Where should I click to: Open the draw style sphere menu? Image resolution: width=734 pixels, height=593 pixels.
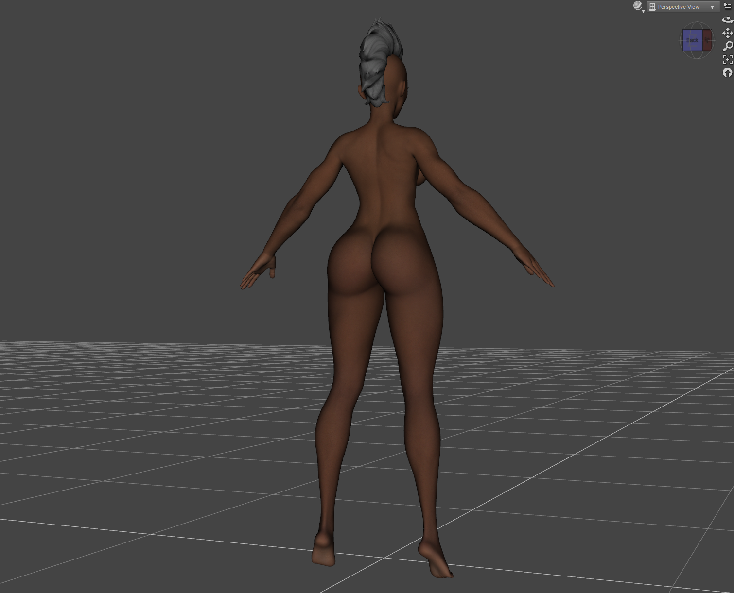tap(638, 6)
